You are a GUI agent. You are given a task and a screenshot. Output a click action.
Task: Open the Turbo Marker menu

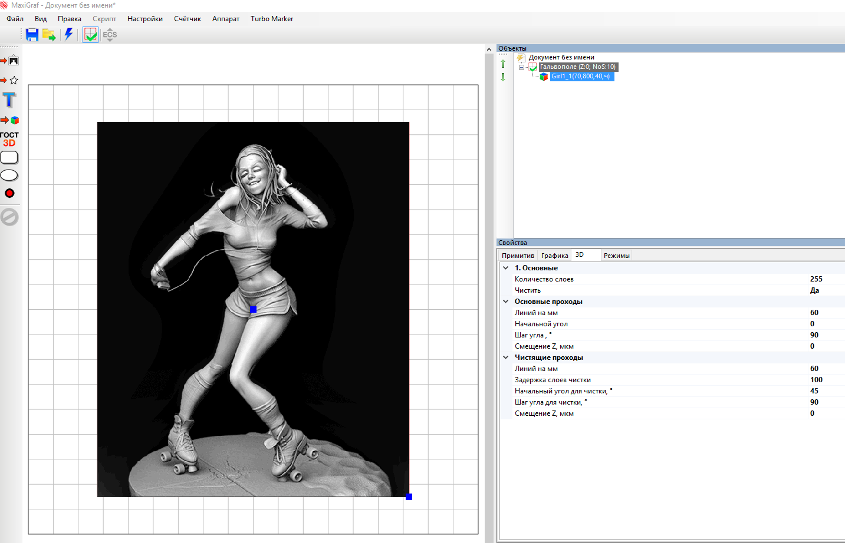pyautogui.click(x=271, y=19)
